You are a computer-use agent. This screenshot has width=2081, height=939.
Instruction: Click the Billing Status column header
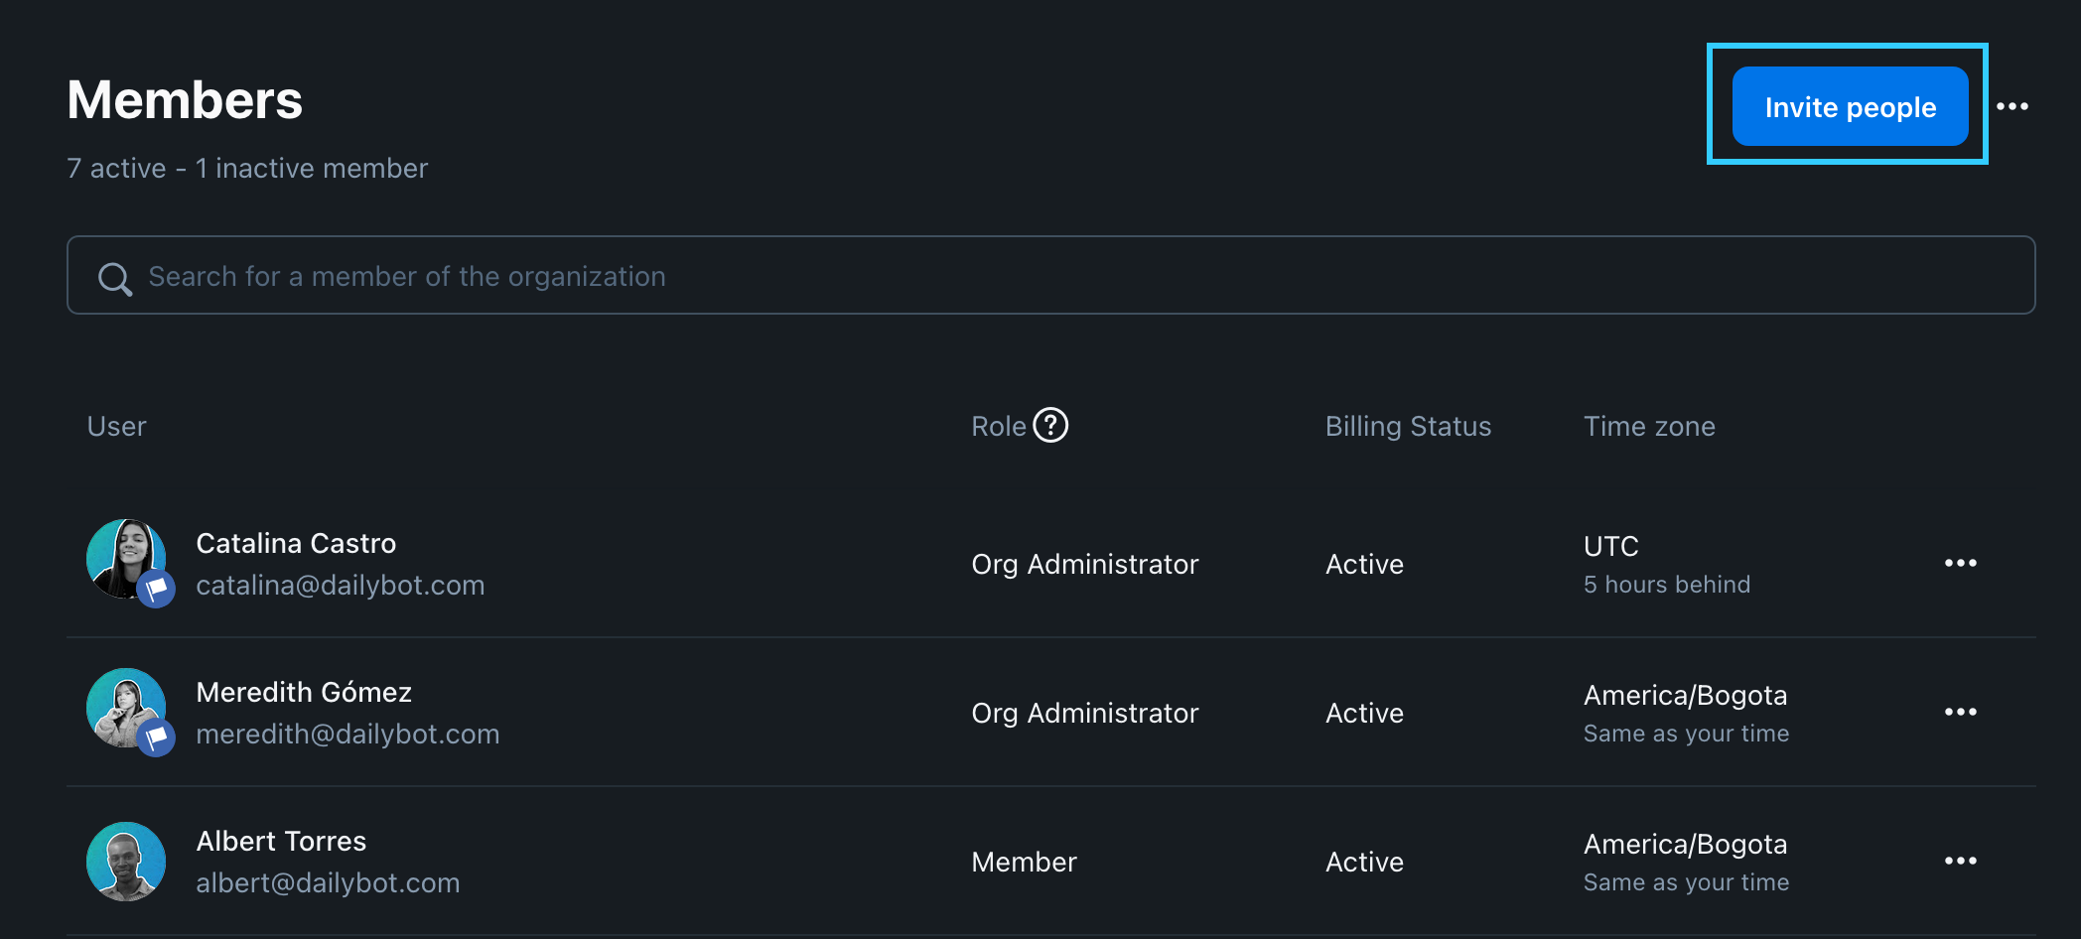tap(1408, 426)
